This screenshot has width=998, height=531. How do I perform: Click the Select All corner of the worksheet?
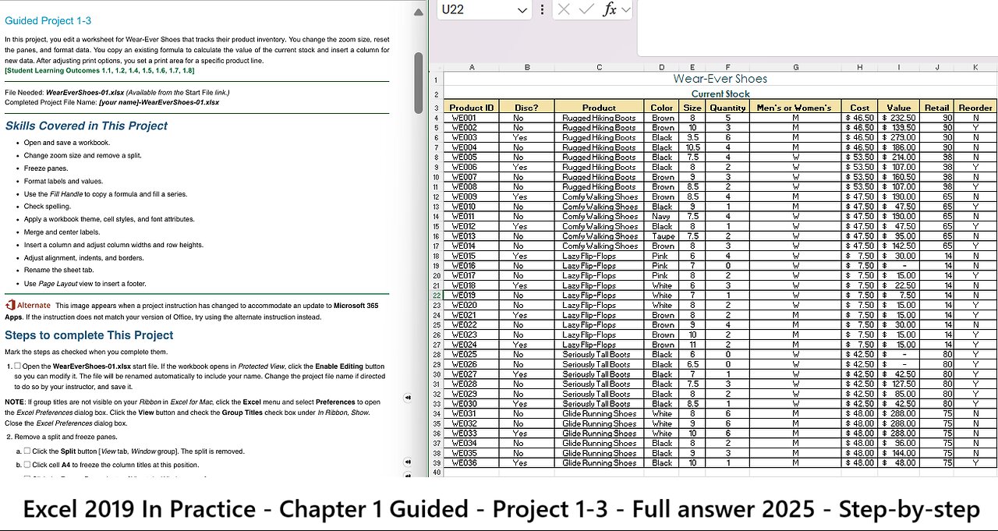tap(437, 67)
